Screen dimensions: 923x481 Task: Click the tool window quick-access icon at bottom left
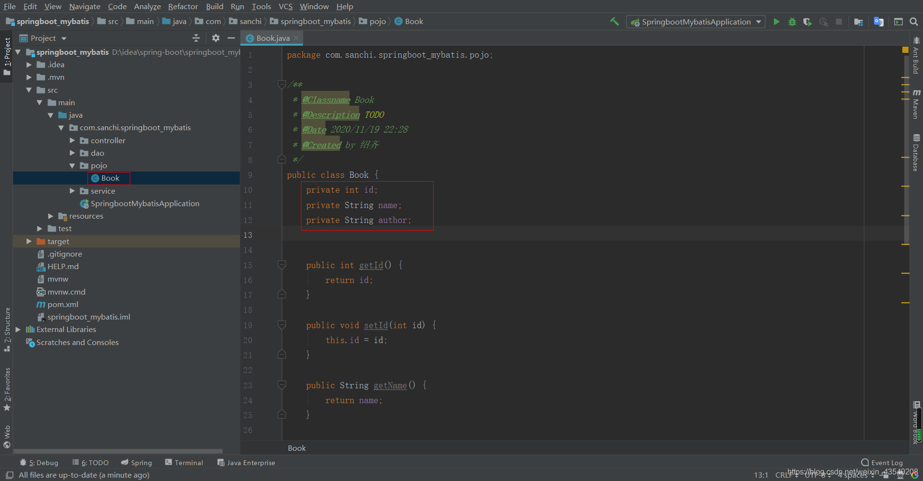point(10,475)
